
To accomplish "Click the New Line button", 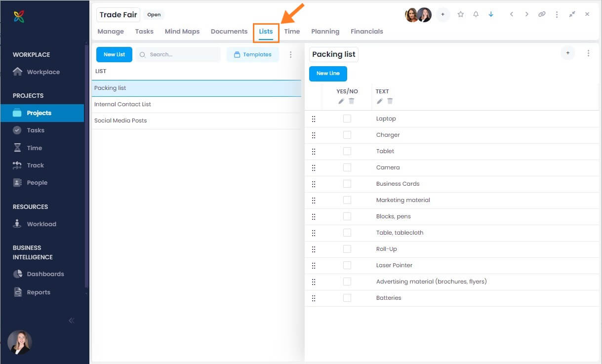I will (327, 73).
